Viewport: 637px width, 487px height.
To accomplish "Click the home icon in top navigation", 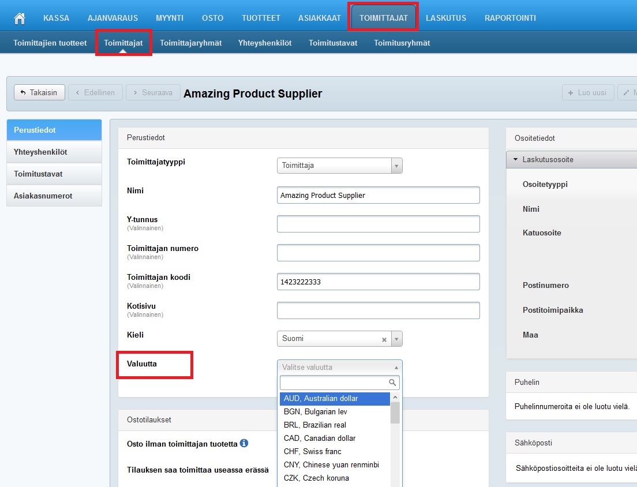I will pyautogui.click(x=20, y=18).
